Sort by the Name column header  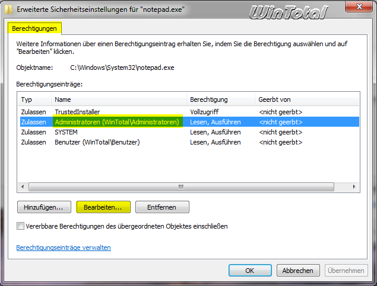pyautogui.click(x=119, y=99)
